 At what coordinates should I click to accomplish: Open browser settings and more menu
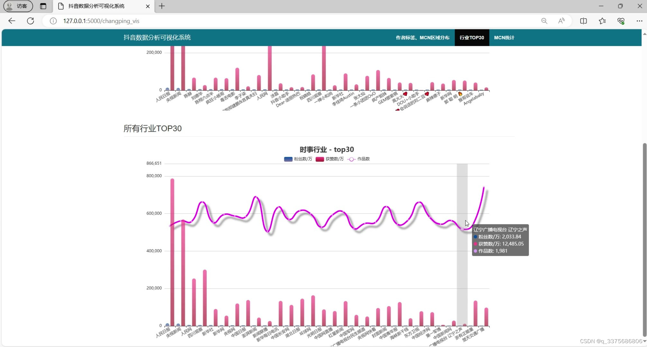[x=639, y=21]
